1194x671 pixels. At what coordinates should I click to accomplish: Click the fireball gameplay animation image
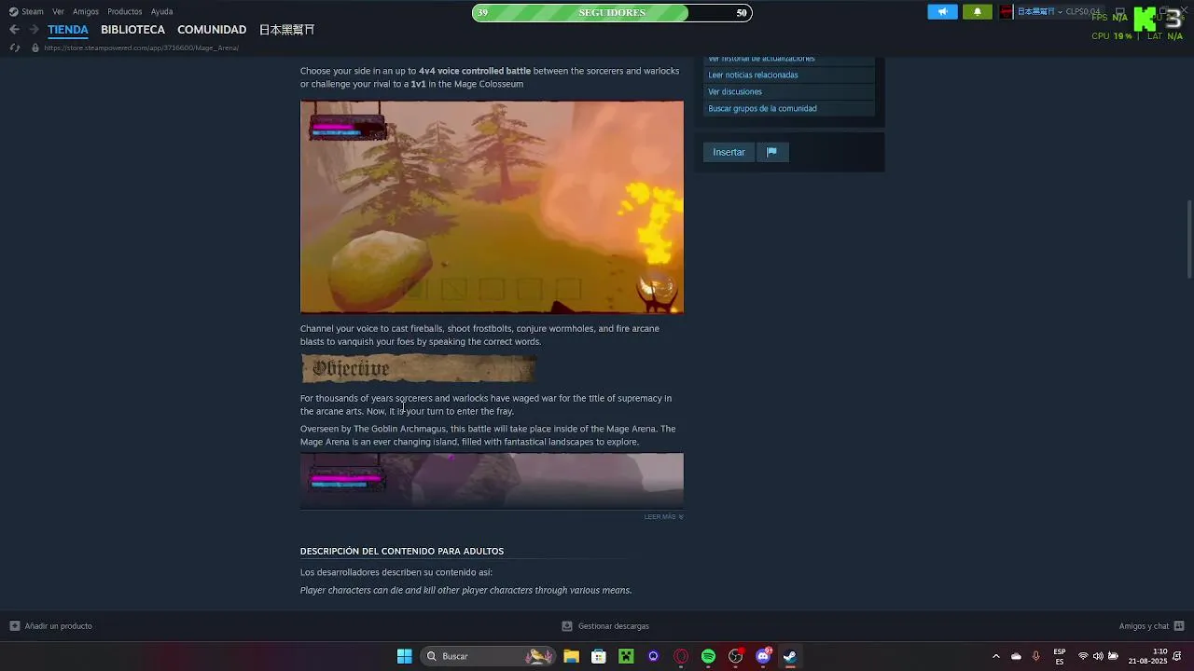tap(492, 207)
